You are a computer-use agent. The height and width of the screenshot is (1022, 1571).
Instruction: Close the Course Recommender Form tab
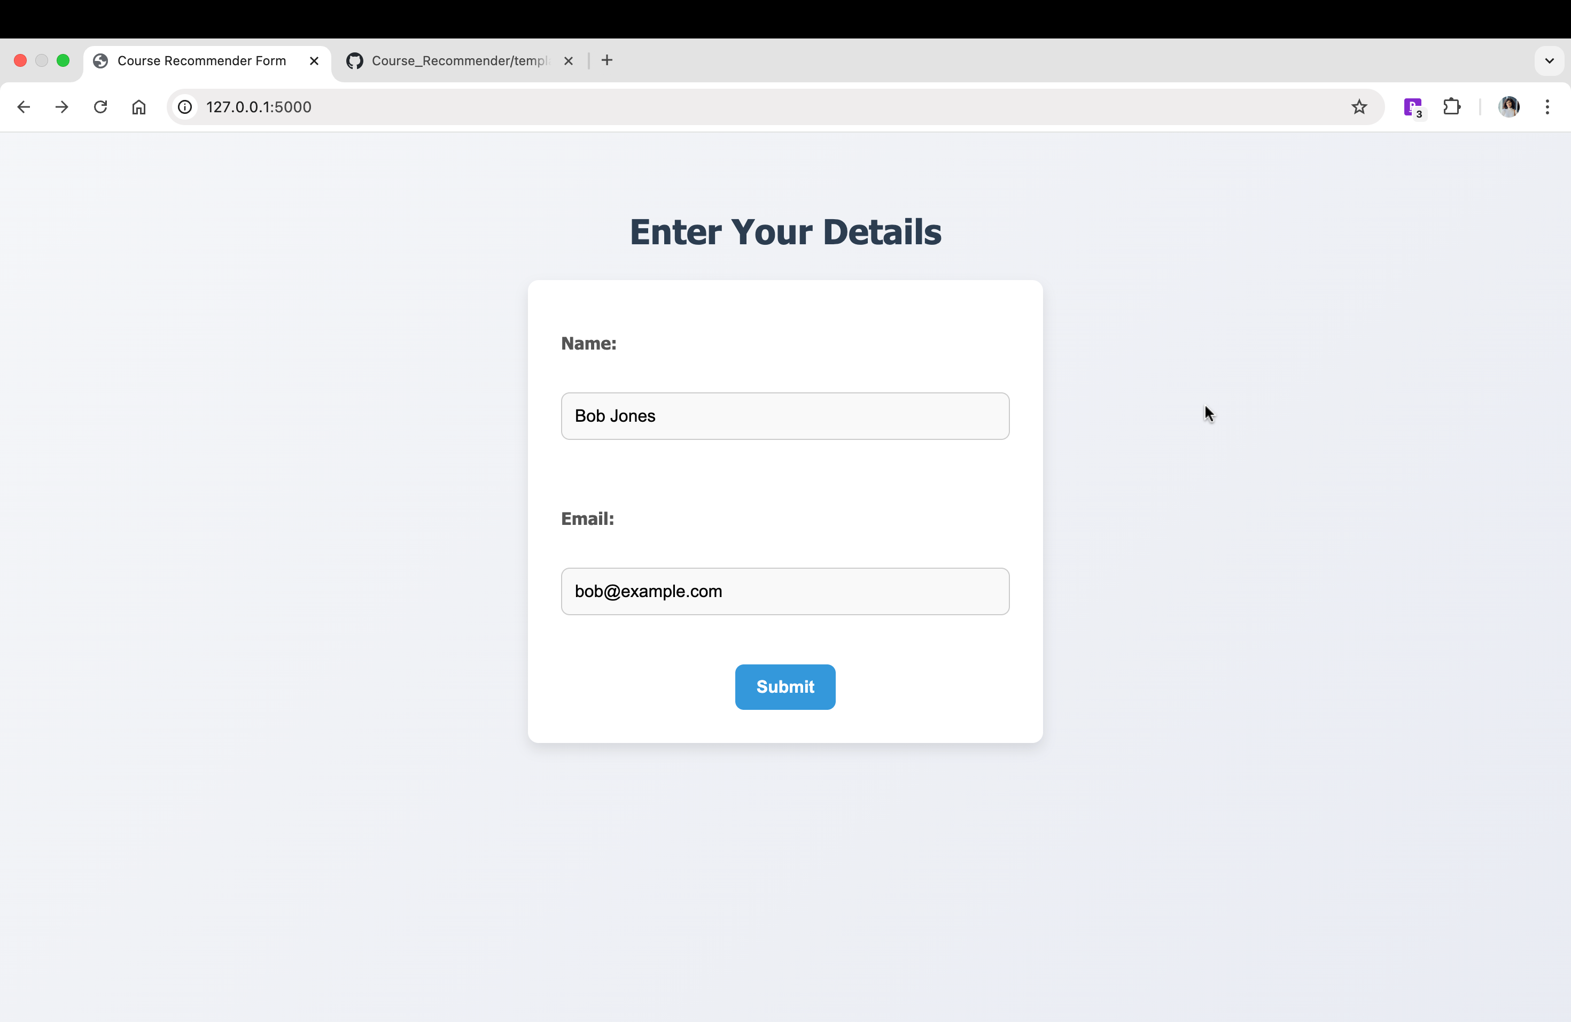coord(314,61)
